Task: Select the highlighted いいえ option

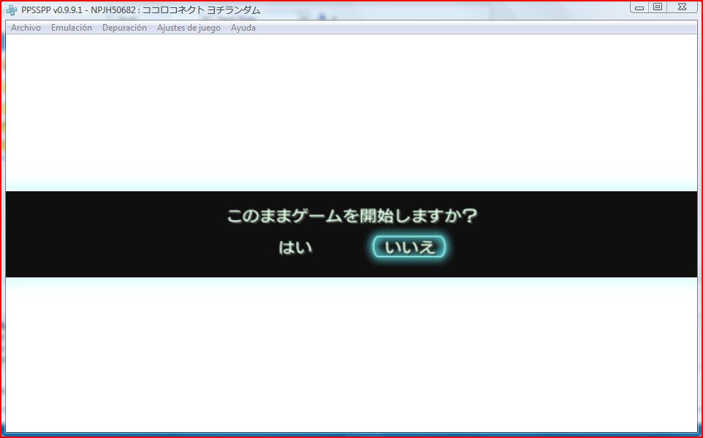Action: point(409,247)
